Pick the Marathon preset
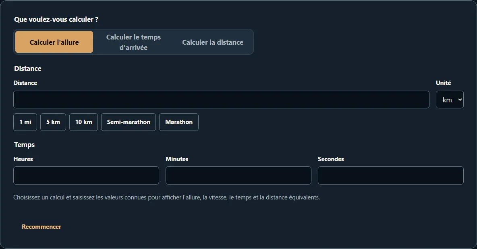Image resolution: width=477 pixels, height=249 pixels. pyautogui.click(x=179, y=122)
